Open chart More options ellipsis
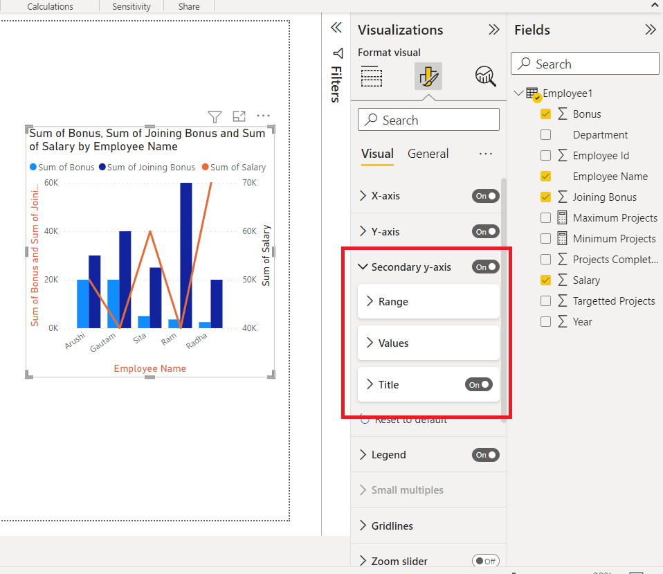Viewport: 663px width, 574px height. (x=263, y=116)
